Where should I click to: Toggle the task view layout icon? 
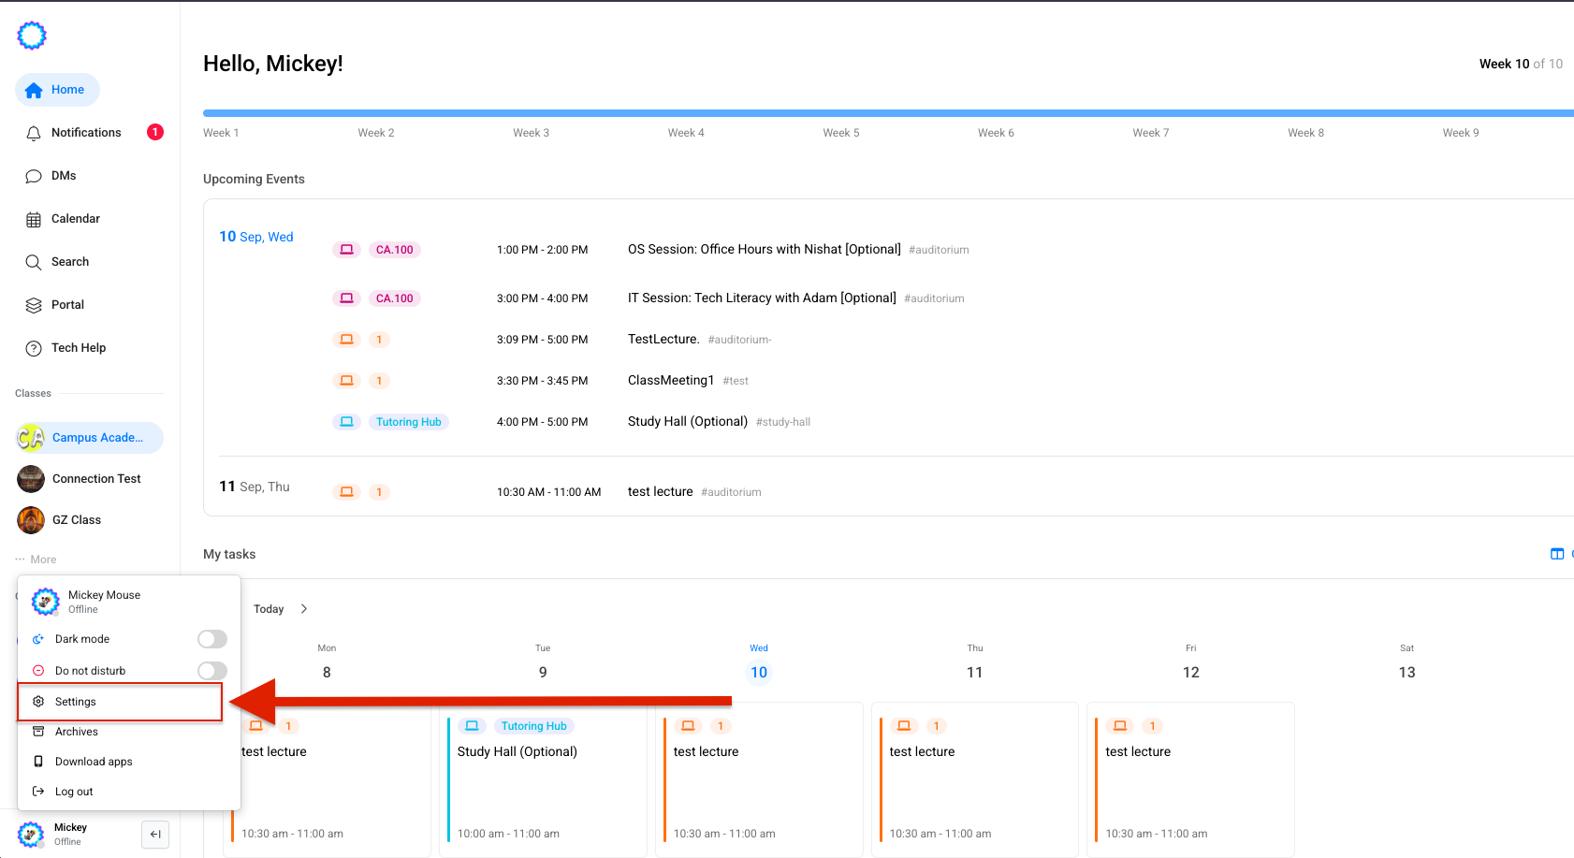1557,554
